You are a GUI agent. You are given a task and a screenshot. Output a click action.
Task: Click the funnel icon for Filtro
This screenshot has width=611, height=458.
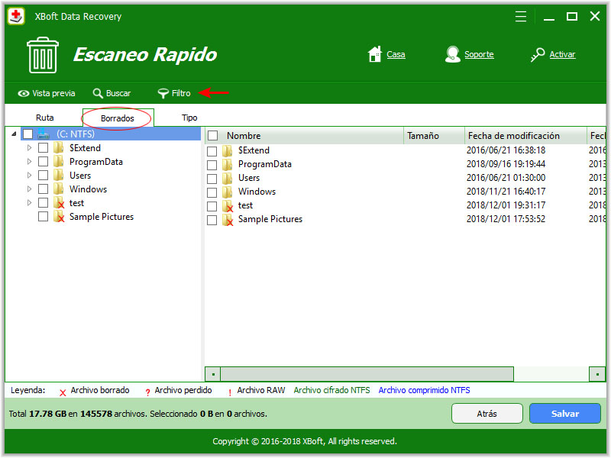163,93
